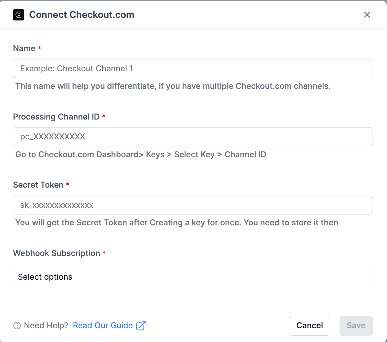Viewport: 387px width, 342px height.
Task: Click the Dashboard Keys path hint text
Action: [141, 154]
